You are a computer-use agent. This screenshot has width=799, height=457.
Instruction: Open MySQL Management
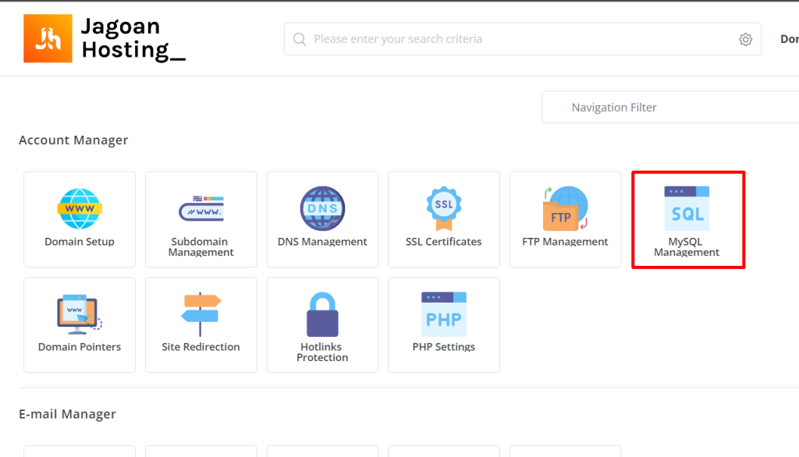coord(687,219)
